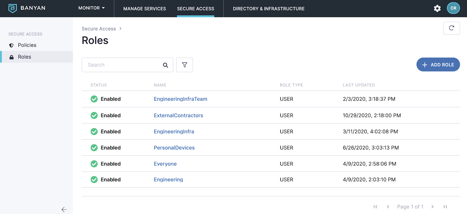The image size is (467, 214).
Task: Click the date 4/9/2020, 2:58:06 PM
Action: click(370, 164)
